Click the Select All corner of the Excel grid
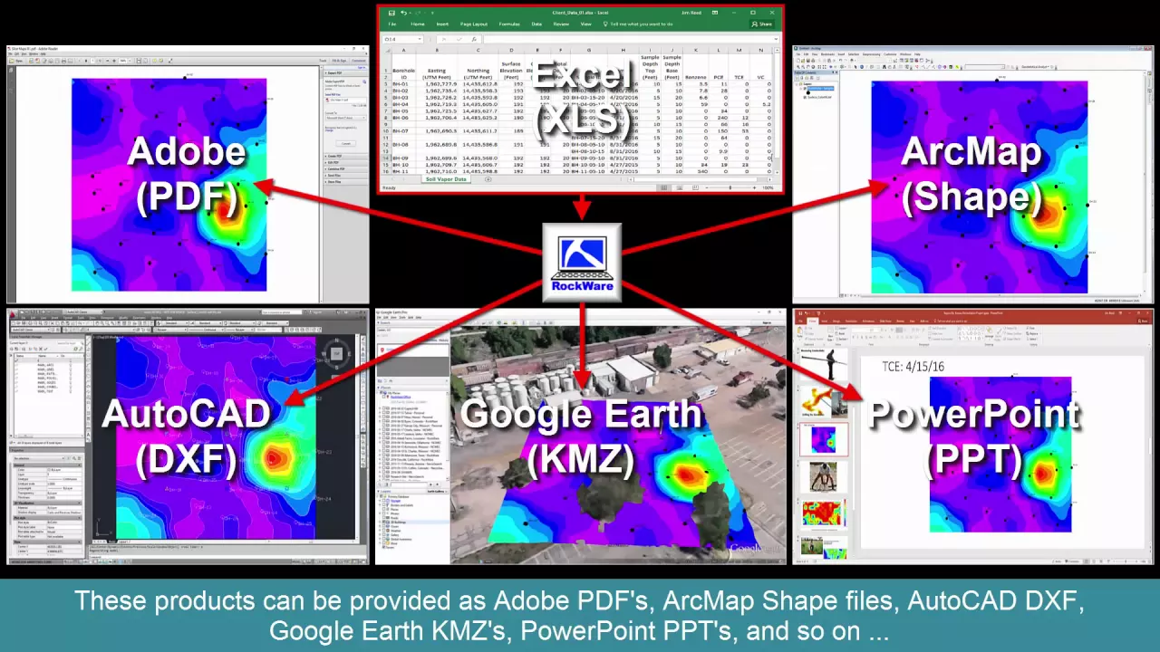Screen dimensions: 1160x652 click(x=388, y=50)
